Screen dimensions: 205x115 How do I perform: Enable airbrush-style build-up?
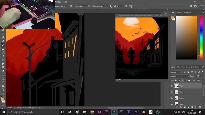89,6
